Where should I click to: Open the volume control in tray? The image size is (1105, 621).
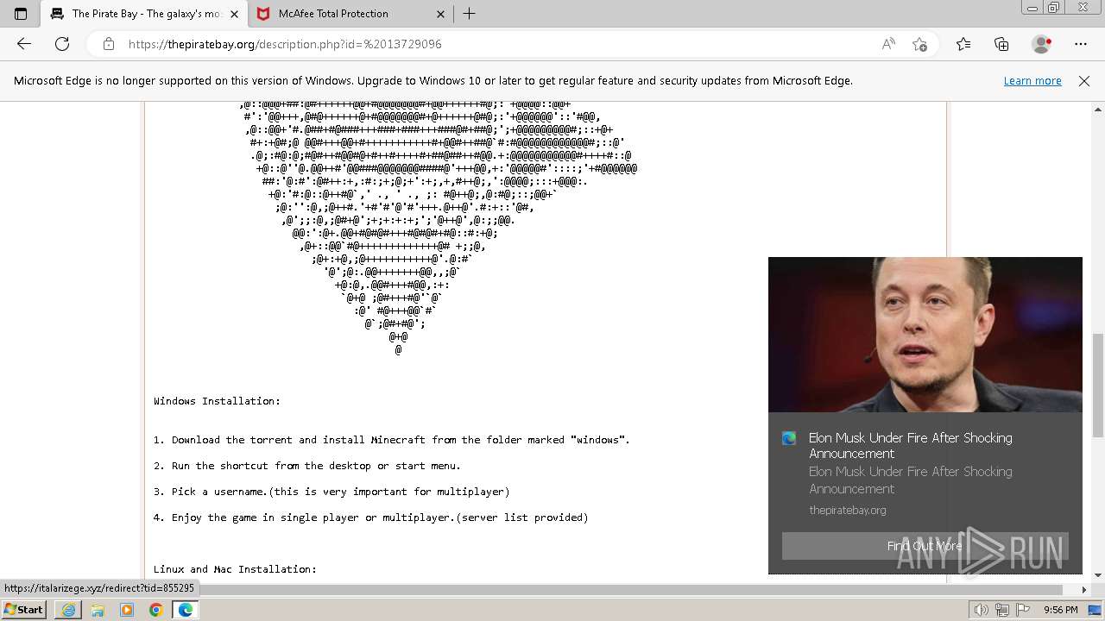click(x=981, y=610)
